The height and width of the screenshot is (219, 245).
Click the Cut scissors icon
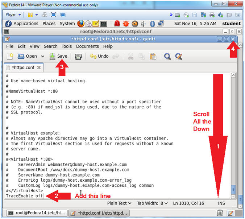point(131,57)
